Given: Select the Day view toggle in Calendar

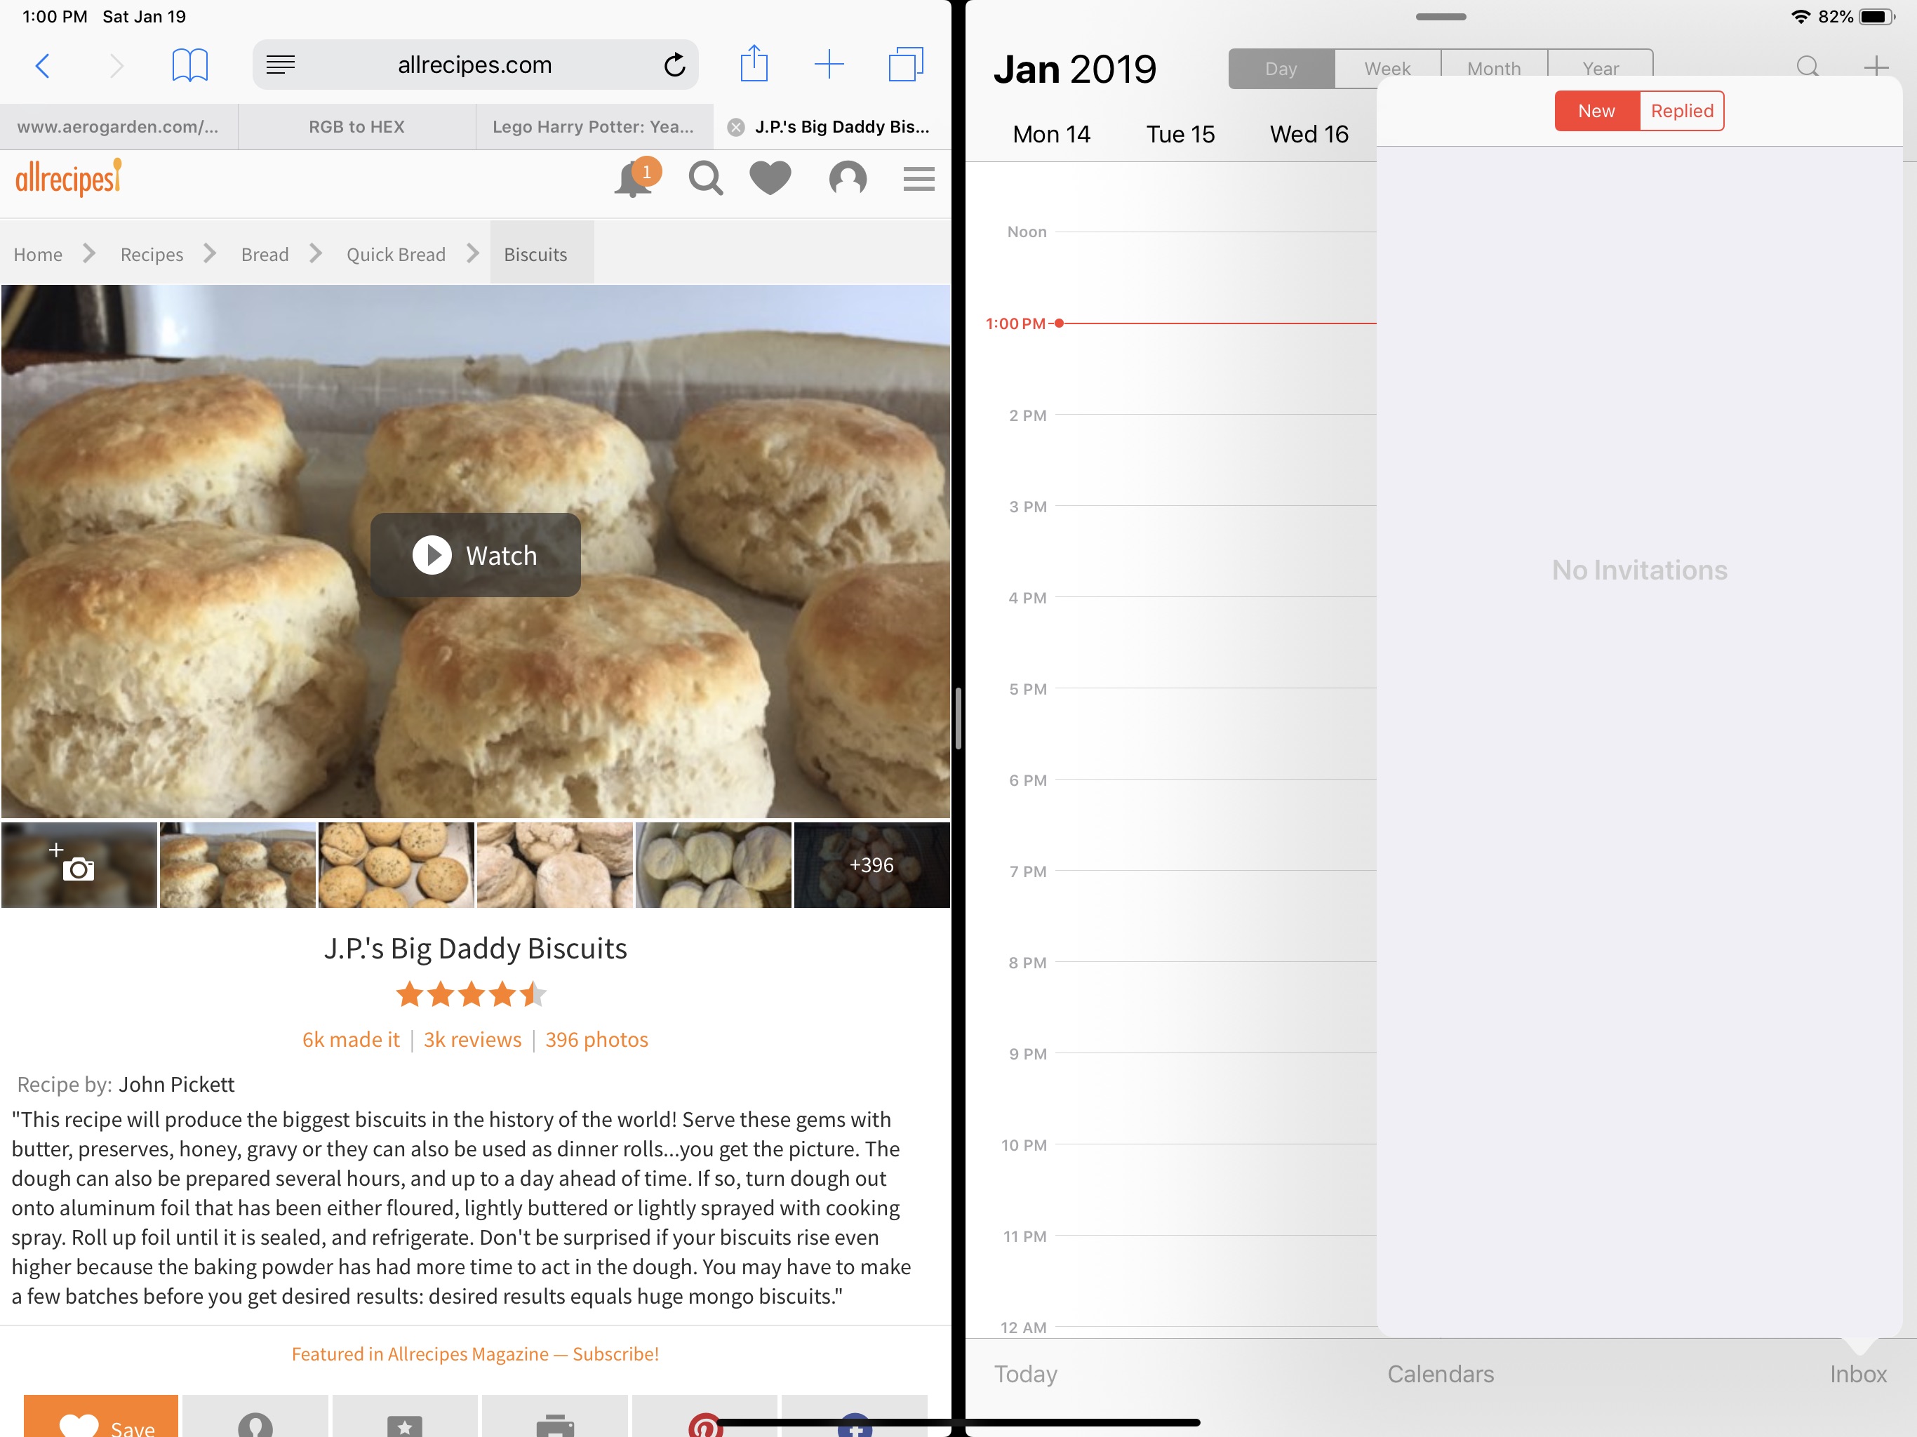Looking at the screenshot, I should coord(1281,69).
